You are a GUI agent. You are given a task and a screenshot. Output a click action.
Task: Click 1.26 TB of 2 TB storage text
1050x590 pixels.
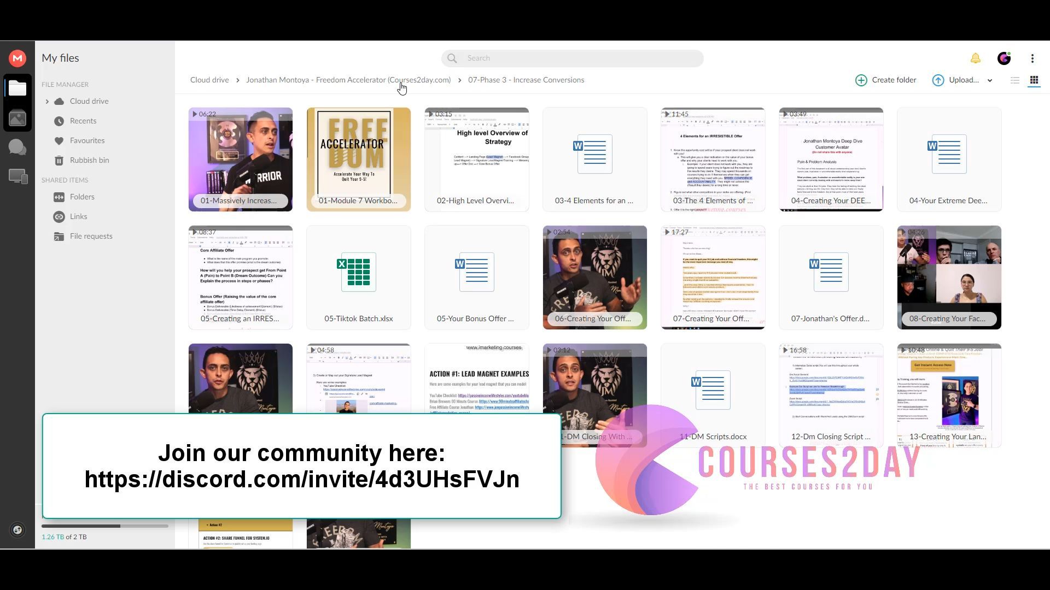tap(64, 536)
